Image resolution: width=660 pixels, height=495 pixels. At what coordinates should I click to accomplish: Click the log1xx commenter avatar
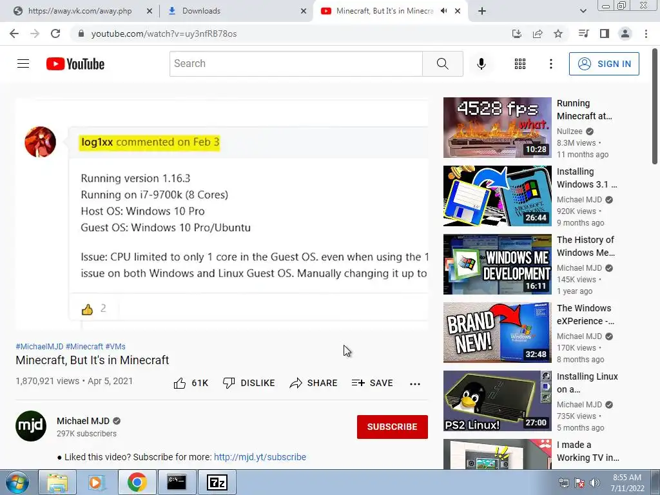tap(41, 142)
